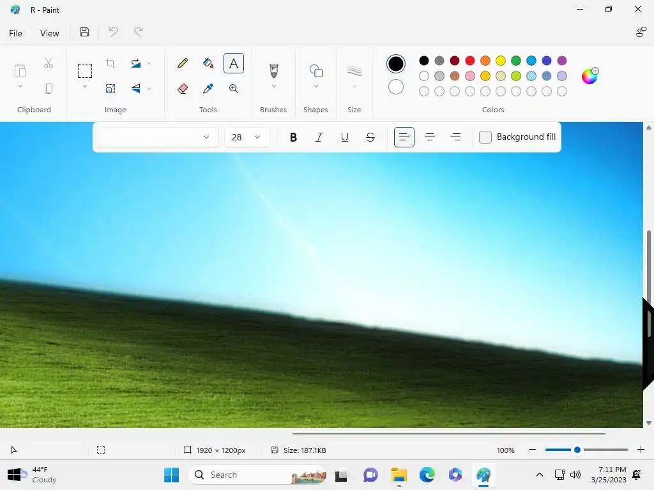This screenshot has width=654, height=490.
Task: Expand the Flip options chevron
Action: (149, 88)
